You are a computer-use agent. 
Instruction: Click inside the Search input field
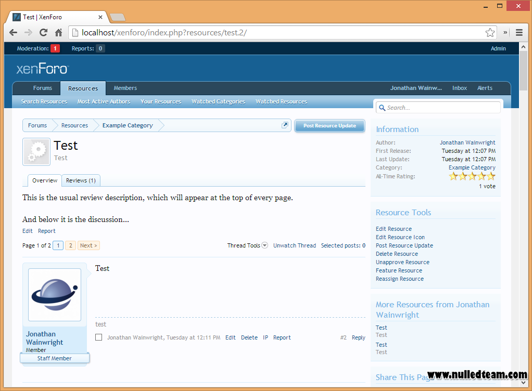[x=438, y=108]
